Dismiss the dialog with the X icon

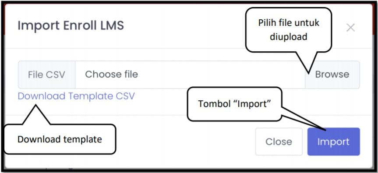(x=350, y=28)
